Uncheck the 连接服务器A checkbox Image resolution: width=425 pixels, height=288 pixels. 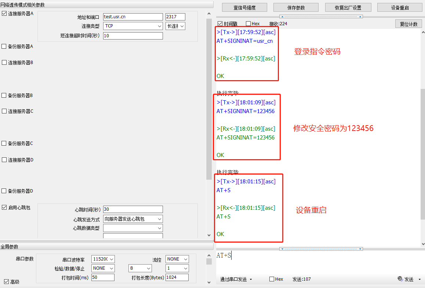tap(4, 14)
